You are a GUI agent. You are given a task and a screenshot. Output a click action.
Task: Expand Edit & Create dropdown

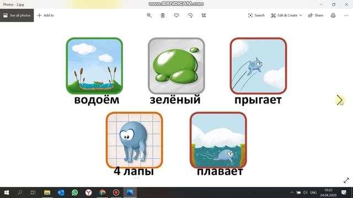(286, 15)
